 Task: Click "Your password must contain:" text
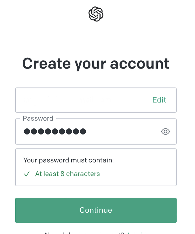click(x=69, y=160)
